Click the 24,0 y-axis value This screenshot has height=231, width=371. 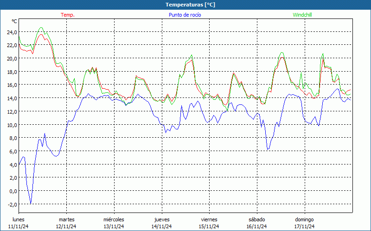[12, 32]
